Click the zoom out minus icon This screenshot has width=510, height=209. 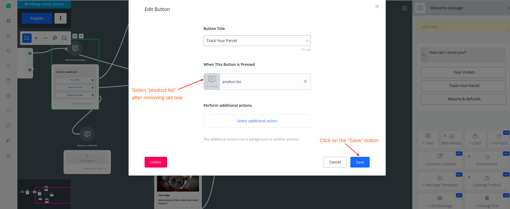46,38
